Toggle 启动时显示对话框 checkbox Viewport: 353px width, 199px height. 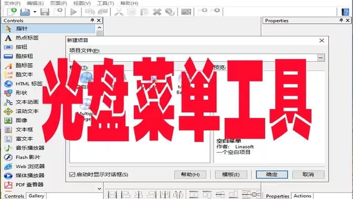coord(72,174)
